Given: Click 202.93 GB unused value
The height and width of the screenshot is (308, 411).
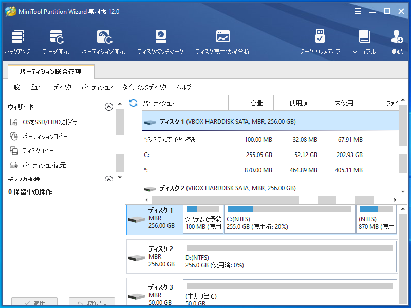Looking at the screenshot, I should [349, 155].
